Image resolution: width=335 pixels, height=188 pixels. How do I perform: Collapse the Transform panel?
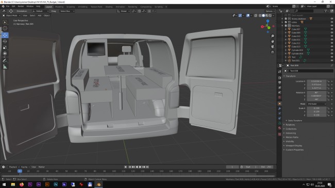point(291,76)
